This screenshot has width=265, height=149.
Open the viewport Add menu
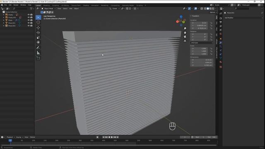(x=71, y=9)
